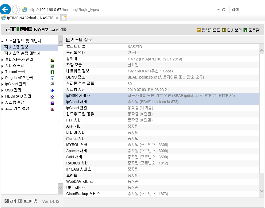The height and width of the screenshot is (208, 265).
Task: Click the 고급 기능 설정 red icon
Action: pos(52,109)
